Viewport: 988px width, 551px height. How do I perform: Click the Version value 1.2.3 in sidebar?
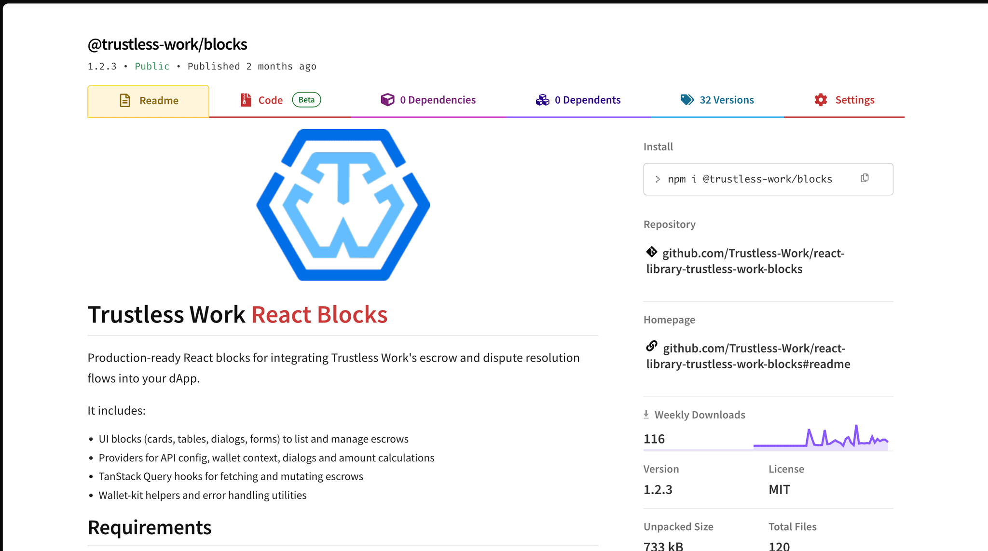(x=658, y=490)
